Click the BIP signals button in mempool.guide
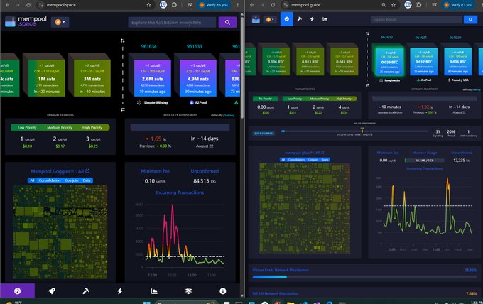Image resolution: width=483 pixels, height=304 pixels. (x=264, y=134)
